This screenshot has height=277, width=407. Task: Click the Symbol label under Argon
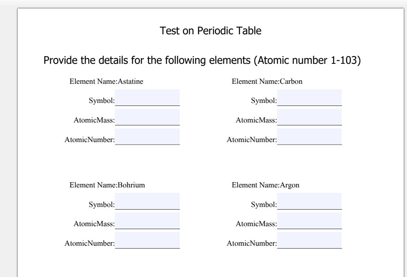pos(264,205)
